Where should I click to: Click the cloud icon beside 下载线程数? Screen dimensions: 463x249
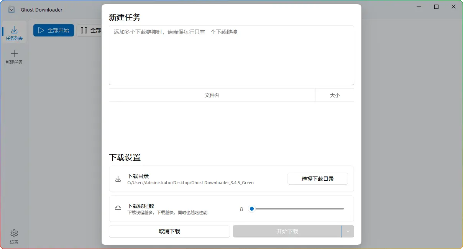point(118,208)
